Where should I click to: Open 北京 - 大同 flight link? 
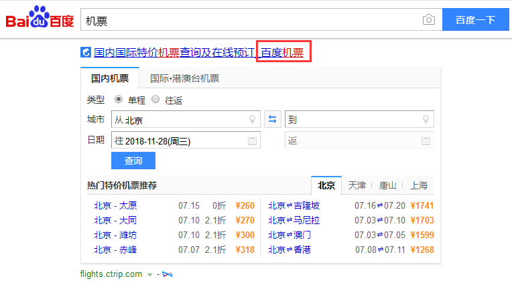point(115,220)
